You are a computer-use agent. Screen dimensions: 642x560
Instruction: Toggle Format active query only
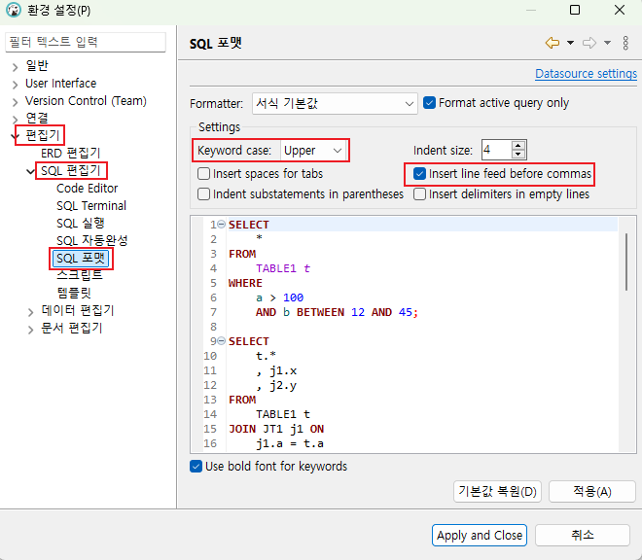coord(429,103)
